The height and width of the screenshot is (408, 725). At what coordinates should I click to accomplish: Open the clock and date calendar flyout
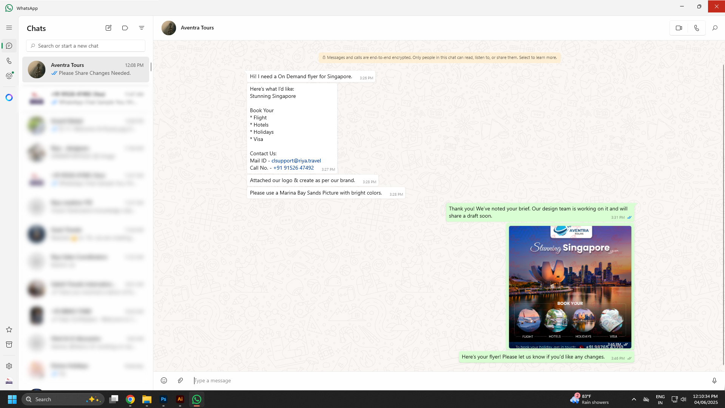[x=705, y=399]
